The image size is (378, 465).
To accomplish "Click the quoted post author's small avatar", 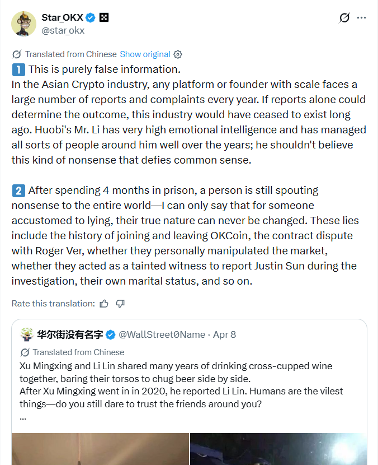I will [x=26, y=334].
